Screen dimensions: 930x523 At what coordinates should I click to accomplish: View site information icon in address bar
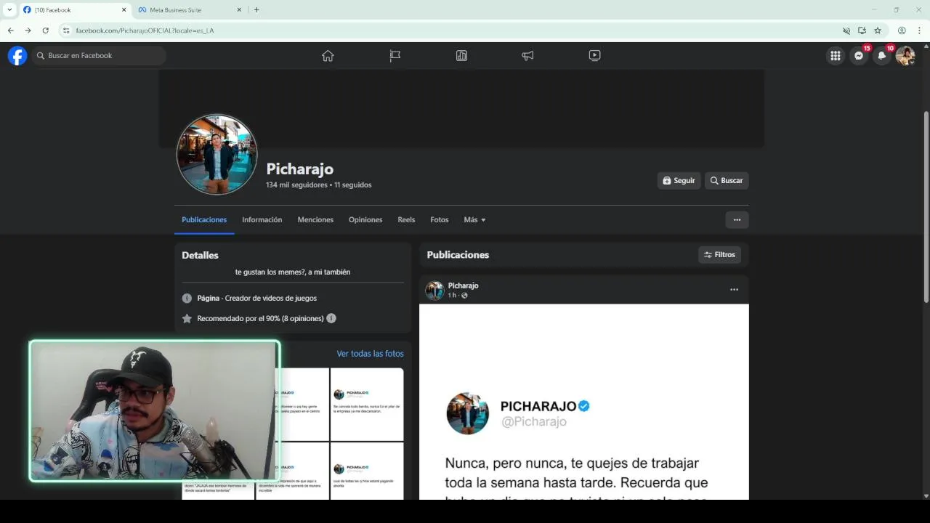pos(66,31)
